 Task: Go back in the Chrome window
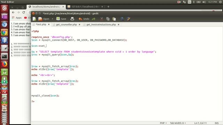tap(13, 12)
